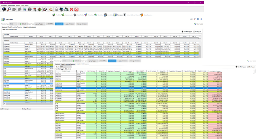The image size is (256, 139).
Task: Click Apply Provision button in upper window
Action: (x=70, y=24)
